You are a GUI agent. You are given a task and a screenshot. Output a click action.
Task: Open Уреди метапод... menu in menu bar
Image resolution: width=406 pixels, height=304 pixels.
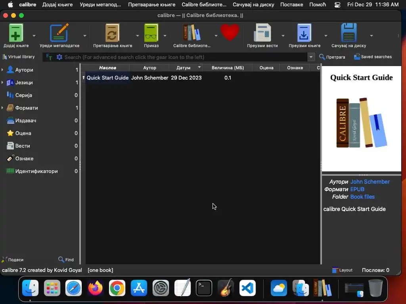(x=100, y=5)
